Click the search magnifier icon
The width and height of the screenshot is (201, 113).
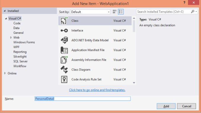(192, 12)
